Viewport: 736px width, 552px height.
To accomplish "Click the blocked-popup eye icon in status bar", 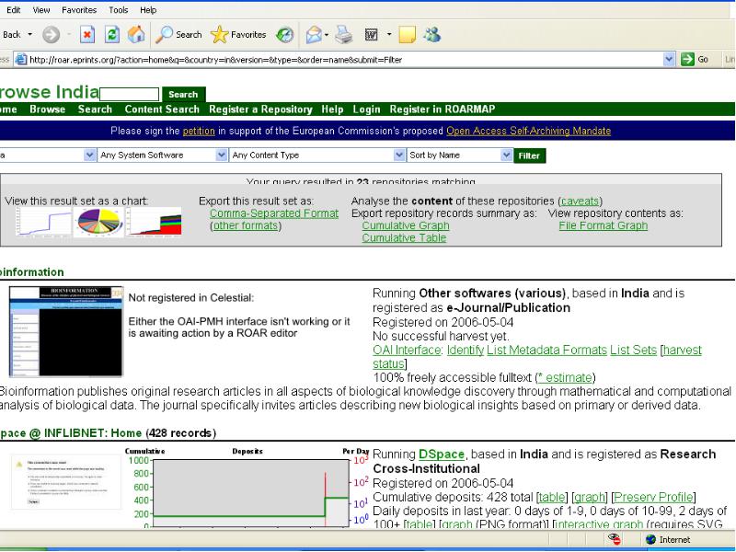I will (615, 539).
